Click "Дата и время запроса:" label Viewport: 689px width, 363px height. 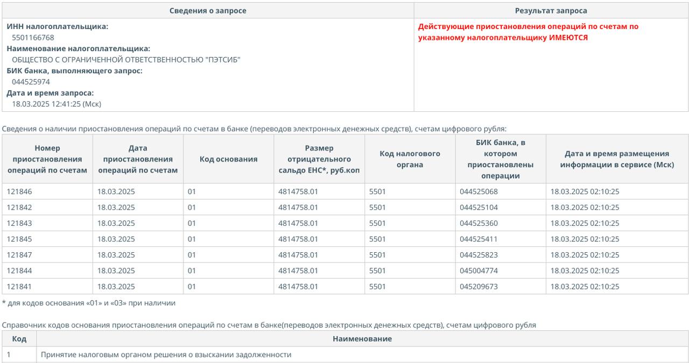coord(50,92)
